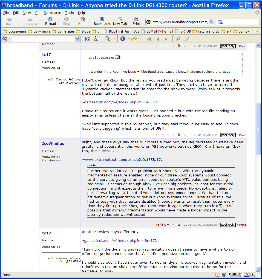
Task: Open the IceWindius username profile link
Action: 53,143
